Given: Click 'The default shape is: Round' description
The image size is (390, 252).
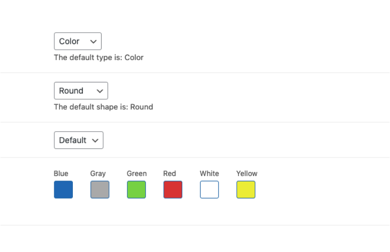Looking at the screenshot, I should click(103, 107).
